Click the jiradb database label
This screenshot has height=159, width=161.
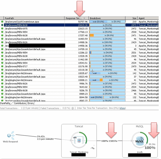coord(140,152)
